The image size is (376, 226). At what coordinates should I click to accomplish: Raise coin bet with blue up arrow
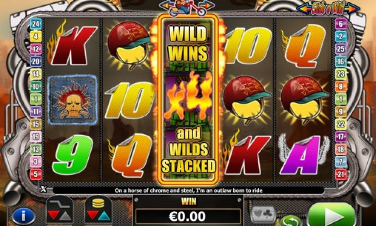click(104, 216)
